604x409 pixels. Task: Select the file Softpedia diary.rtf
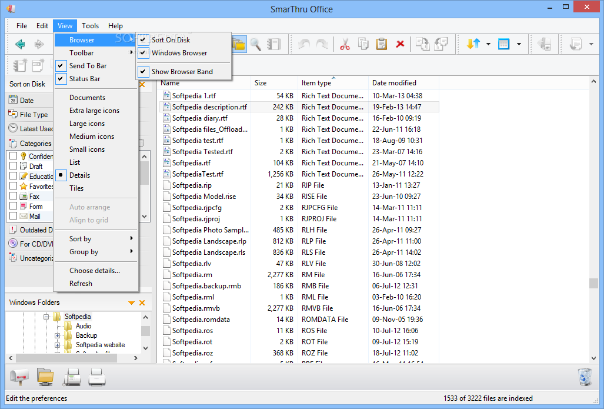[x=199, y=118]
